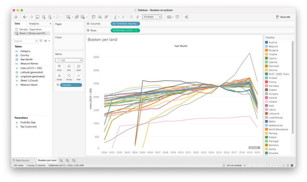Screen dimensions: 307x182
Task: Select the Boeken per land sheet tab
Action: click(46, 160)
